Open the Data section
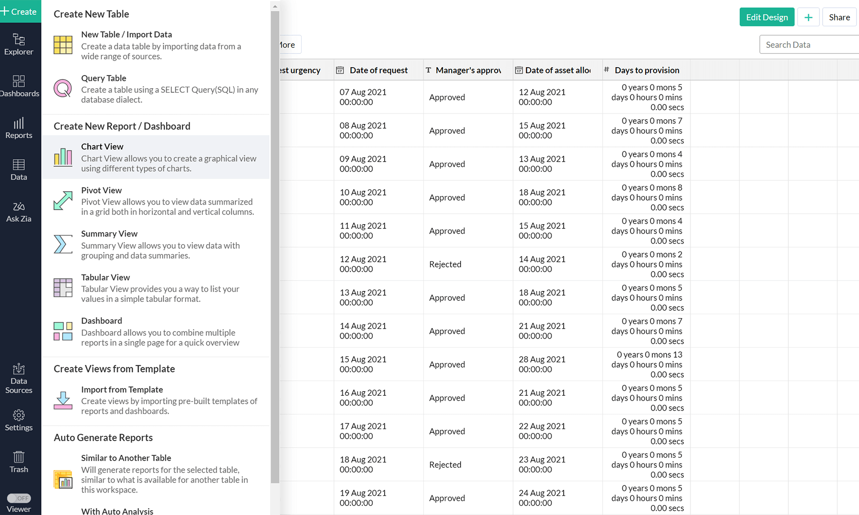The height and width of the screenshot is (515, 859). tap(19, 170)
